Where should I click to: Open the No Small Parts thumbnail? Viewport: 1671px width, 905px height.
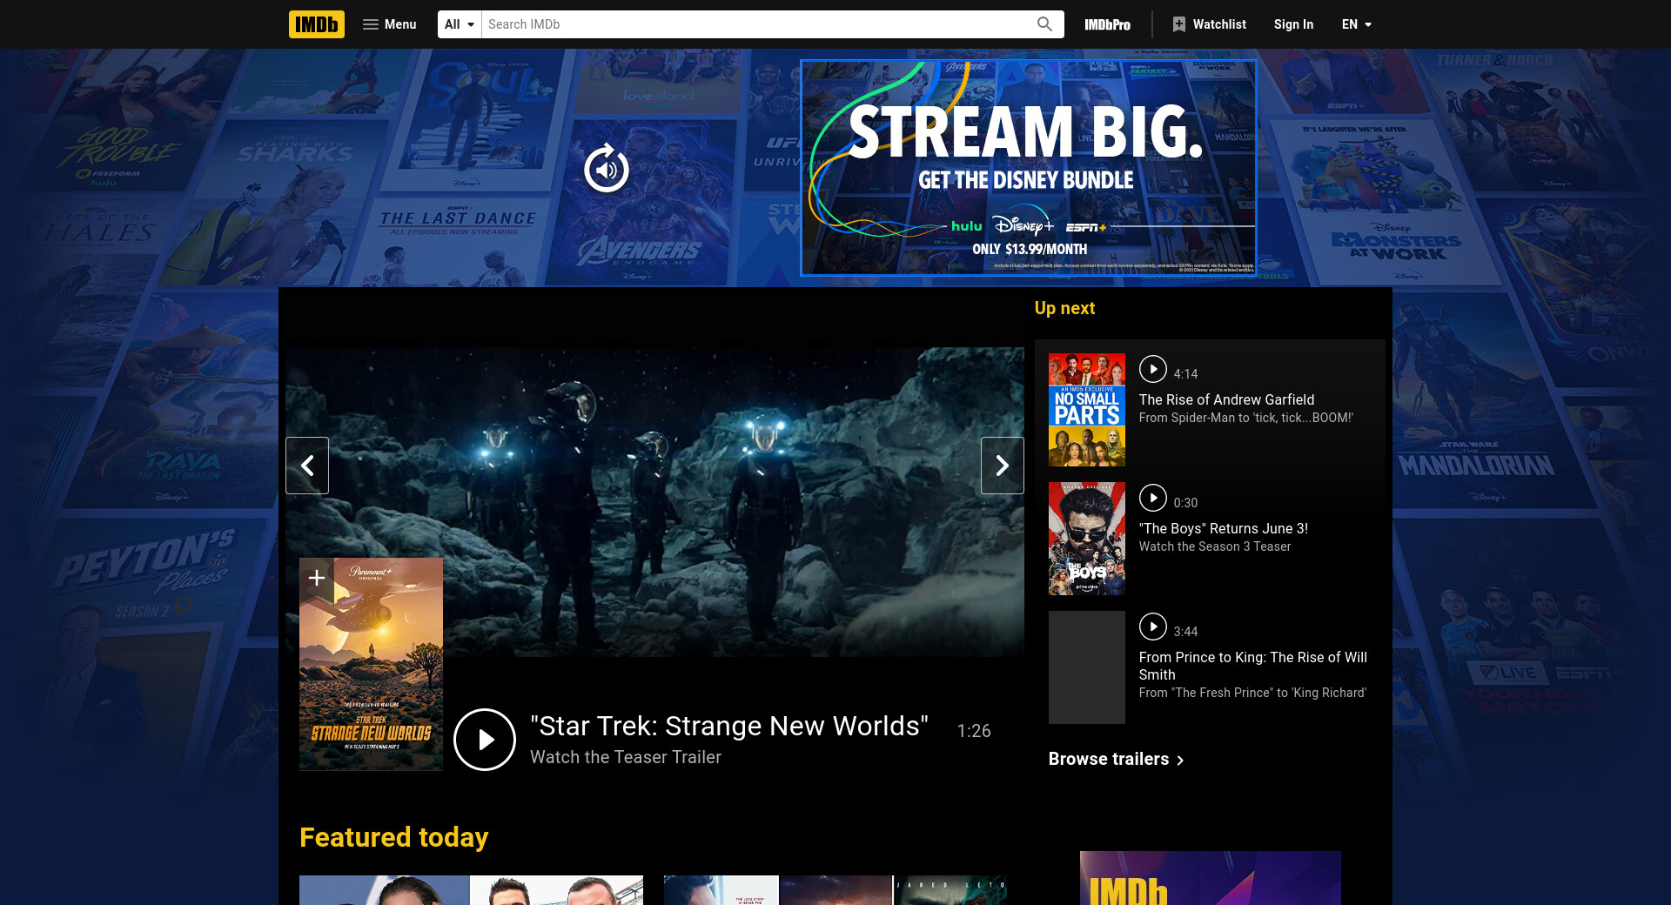1087,410
